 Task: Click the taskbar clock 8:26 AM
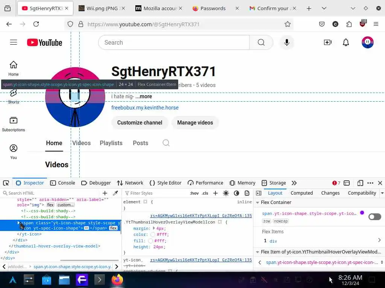click(350, 280)
